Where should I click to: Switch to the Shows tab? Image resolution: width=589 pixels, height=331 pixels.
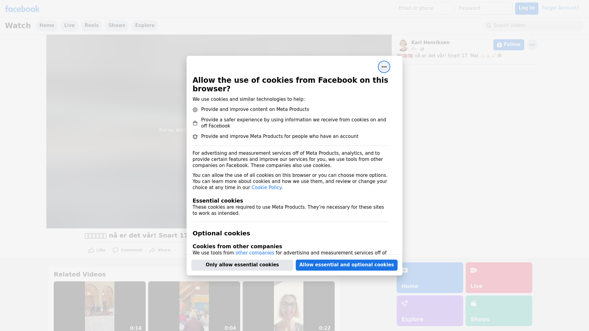[117, 25]
